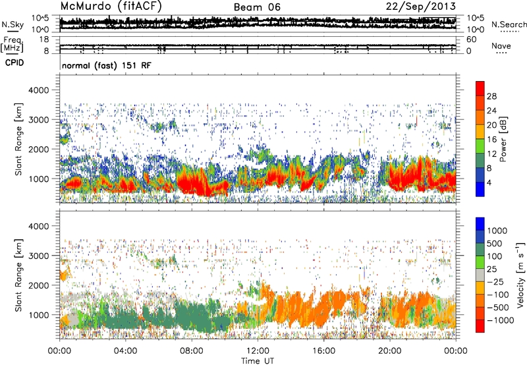Click "3000" tick on the power panel axis
This screenshot has height=365, width=527.
pyautogui.click(x=39, y=120)
